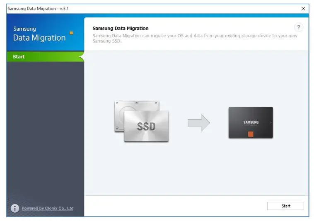
Task: Click the migration description paragraph
Action: [x=195, y=38]
